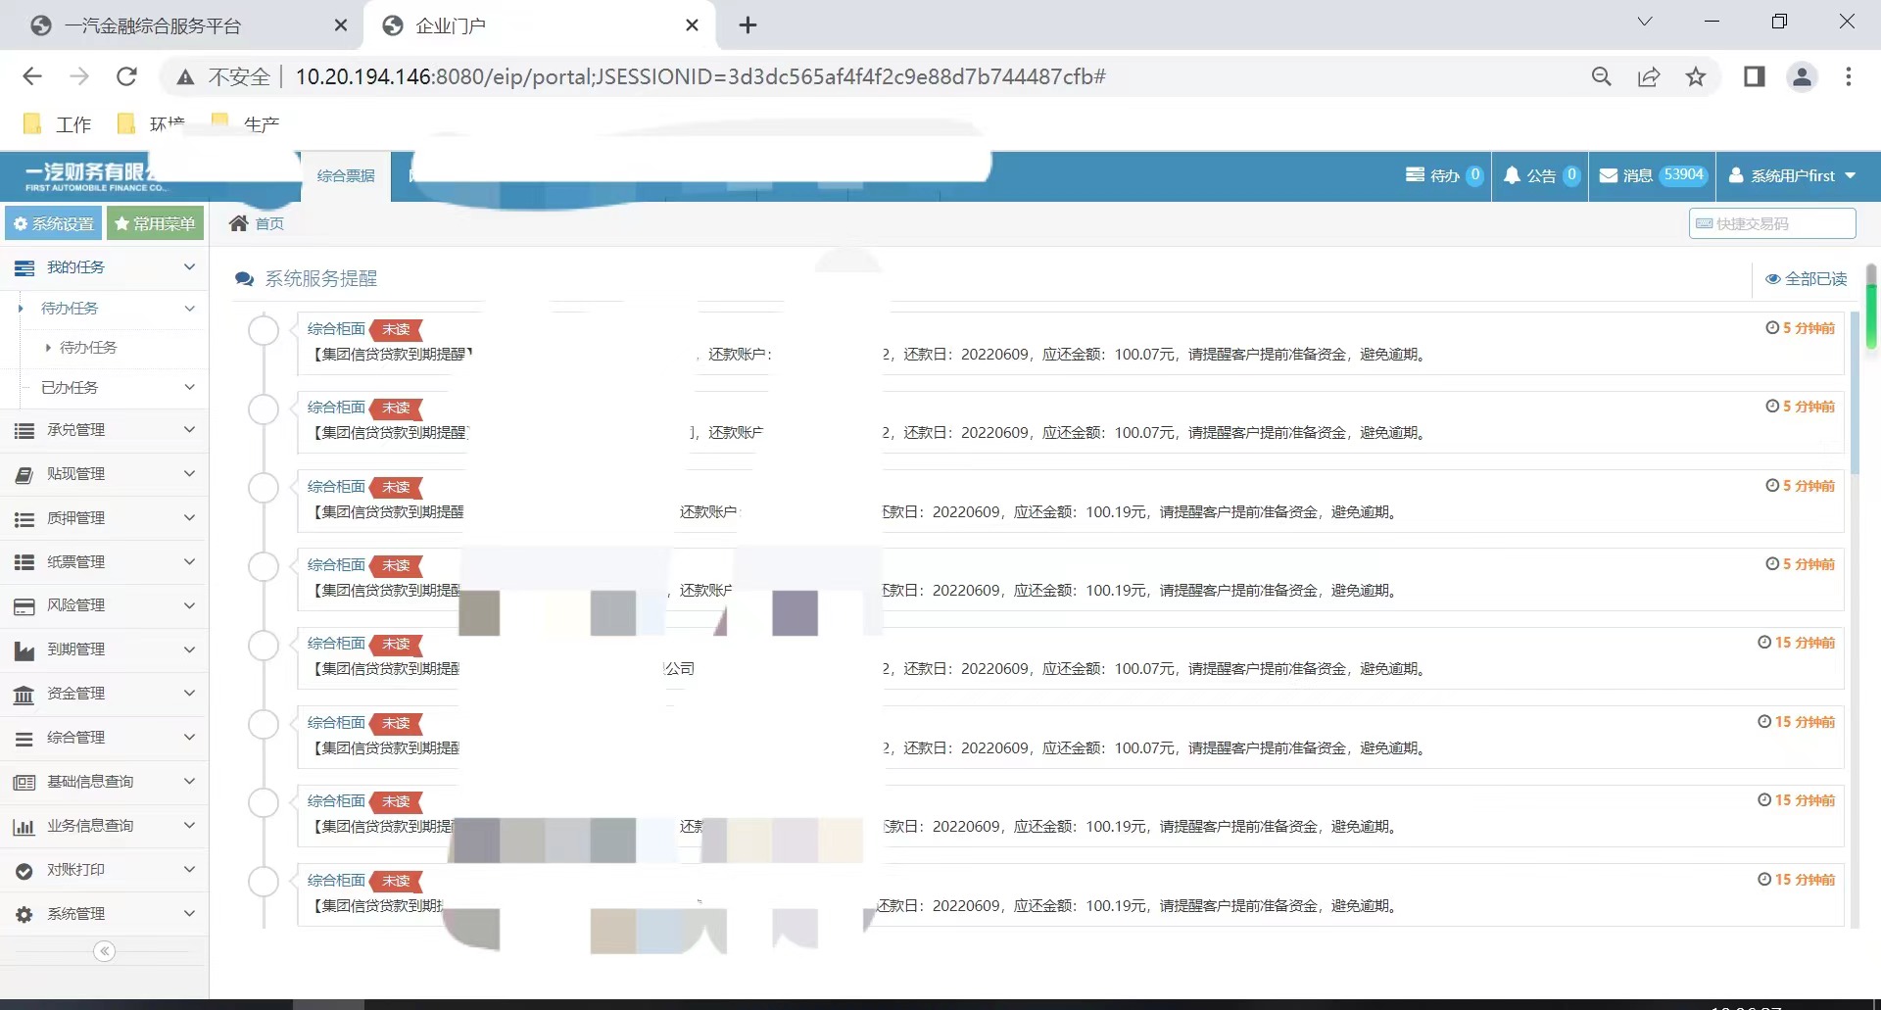Click the 贴现管理 book icon
Viewport: 1881px width, 1010px height.
point(24,475)
